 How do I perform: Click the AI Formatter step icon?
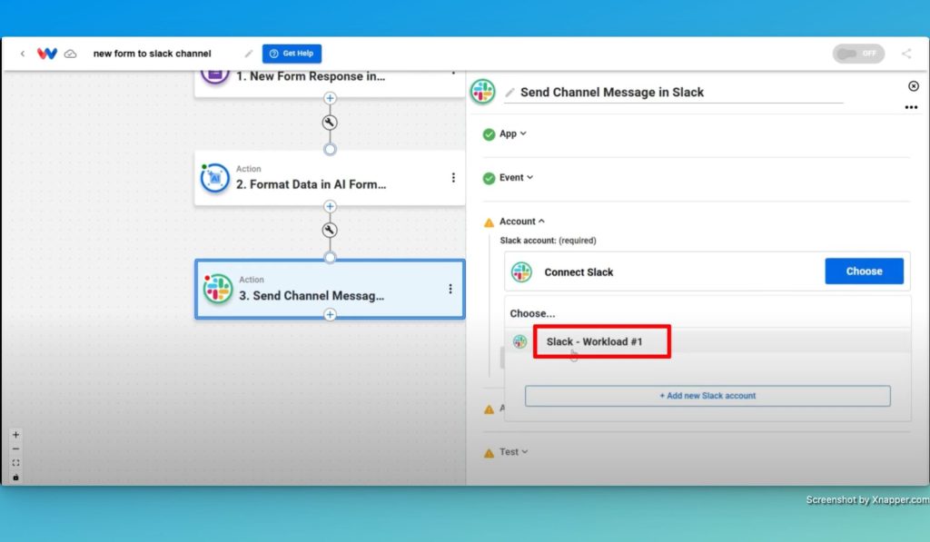214,178
